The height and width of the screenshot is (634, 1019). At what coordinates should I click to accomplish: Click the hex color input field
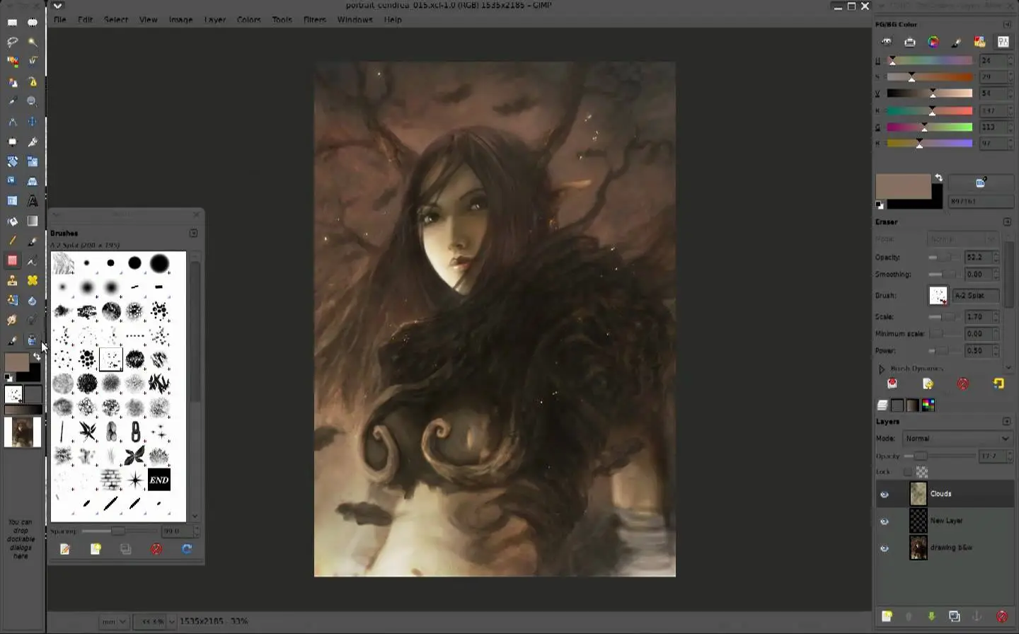click(x=981, y=202)
